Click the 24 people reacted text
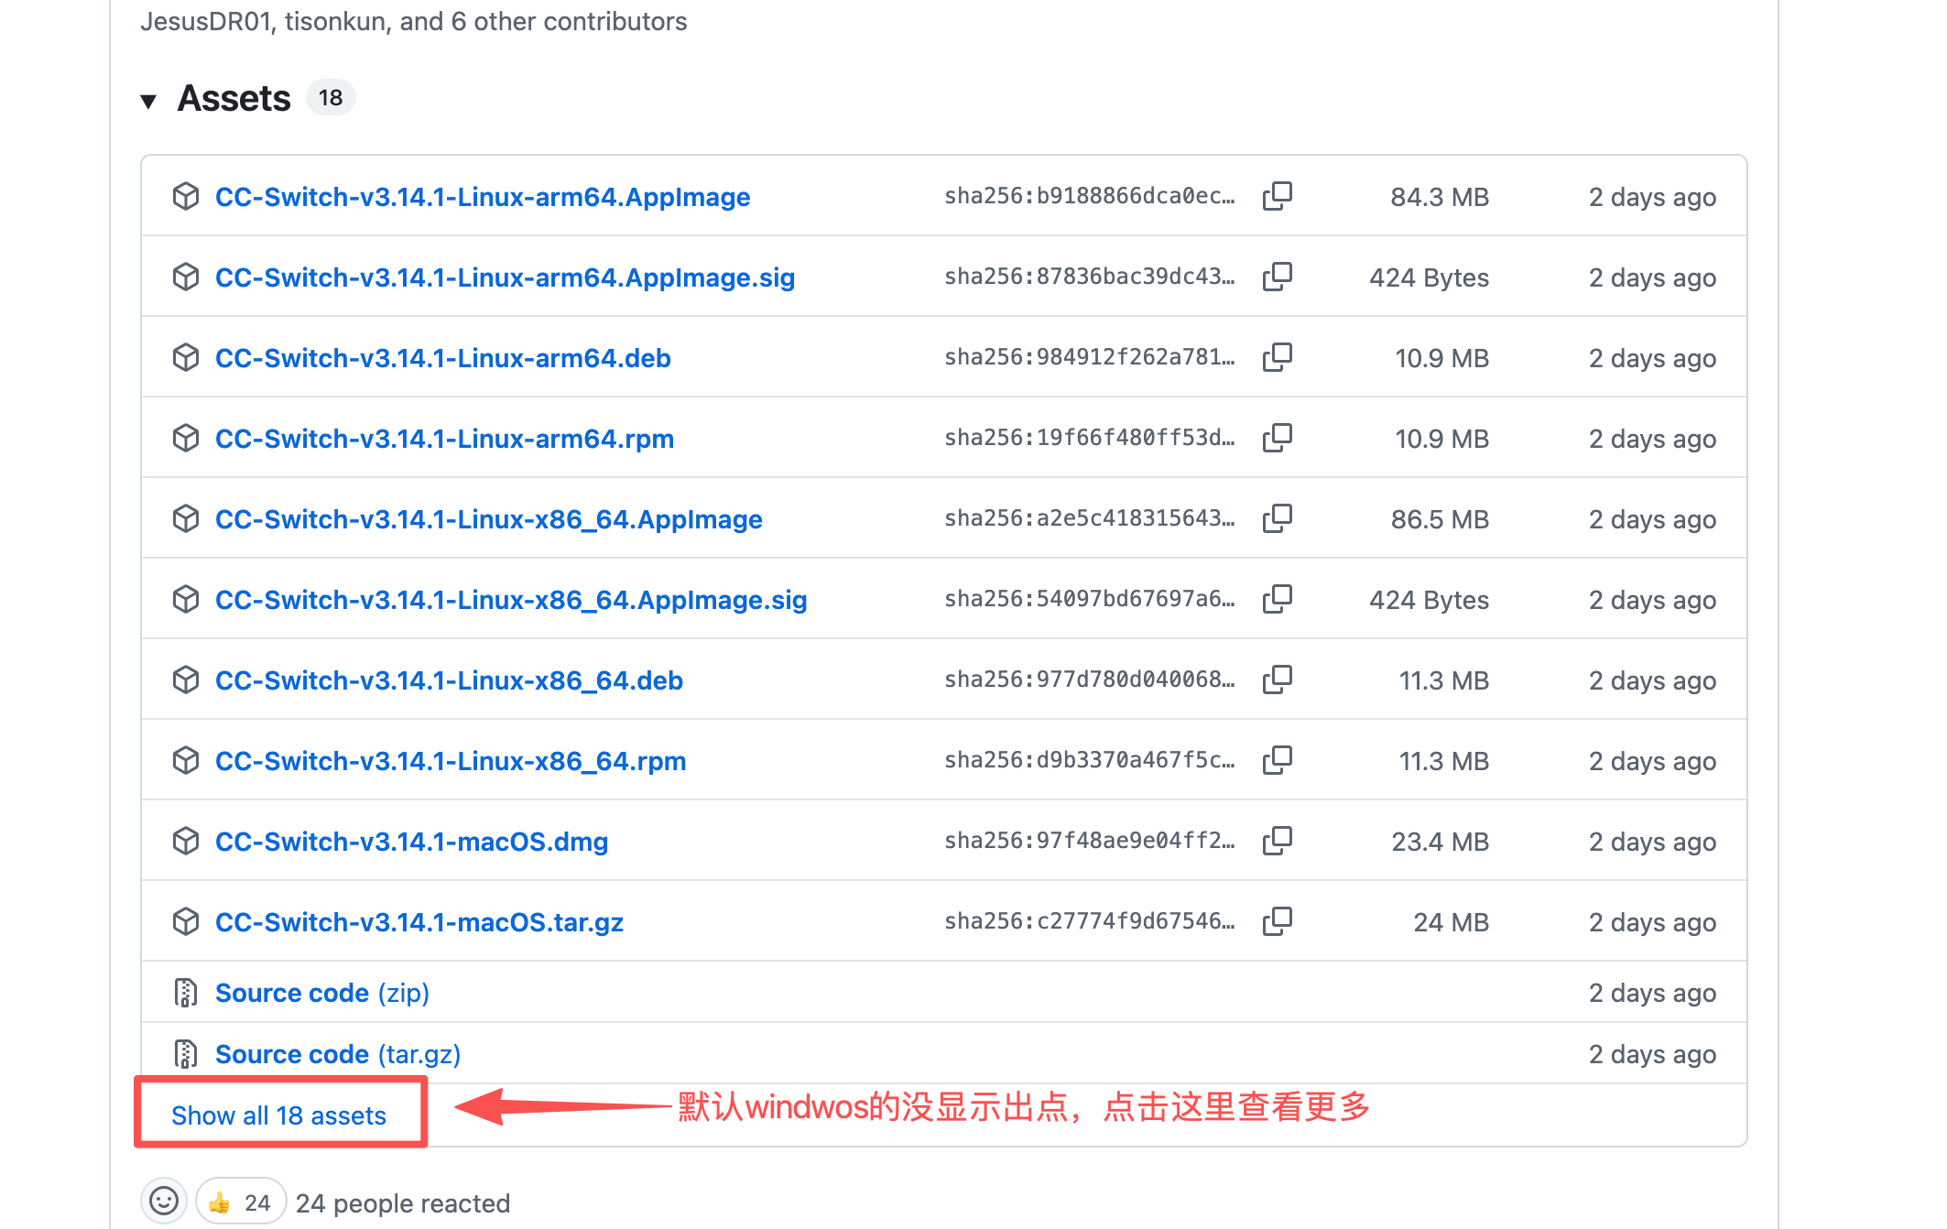Viewport: 1947px width, 1229px height. tap(403, 1202)
